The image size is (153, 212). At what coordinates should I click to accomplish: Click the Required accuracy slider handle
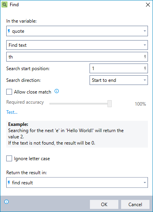(x=109, y=104)
